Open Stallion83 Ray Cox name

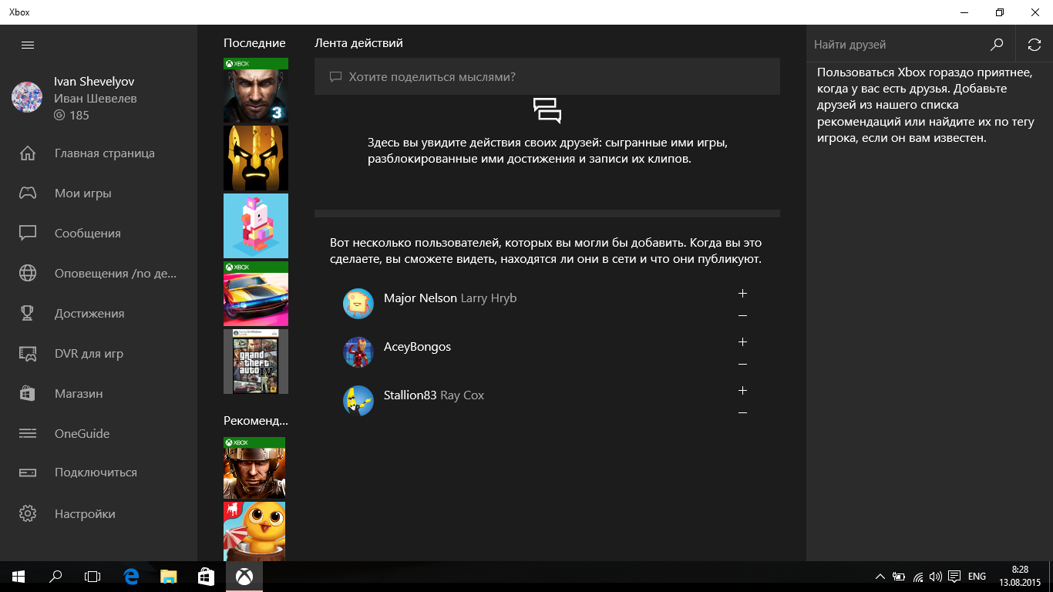coord(434,395)
